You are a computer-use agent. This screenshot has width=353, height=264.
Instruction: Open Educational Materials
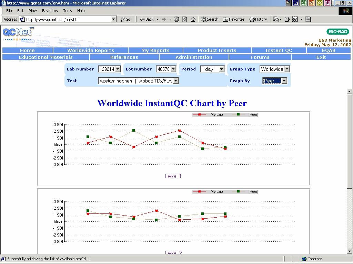46,57
